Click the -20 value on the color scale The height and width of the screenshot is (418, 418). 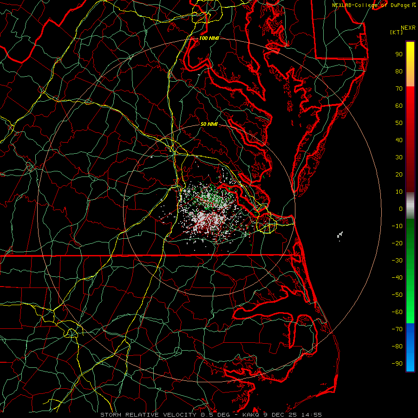397,243
